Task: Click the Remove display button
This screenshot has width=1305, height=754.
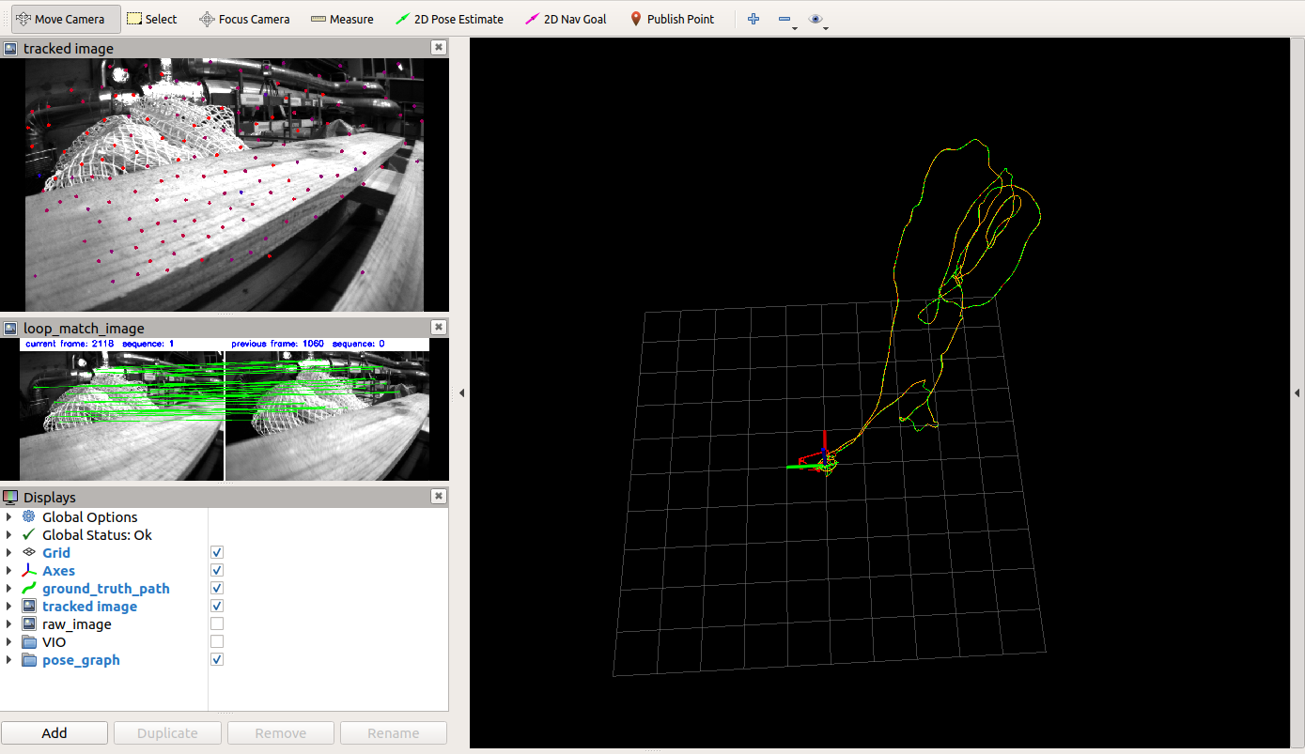Action: click(x=281, y=733)
